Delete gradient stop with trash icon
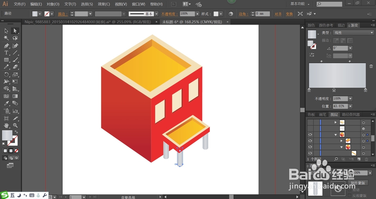The width and height of the screenshot is (376, 199). [371, 66]
